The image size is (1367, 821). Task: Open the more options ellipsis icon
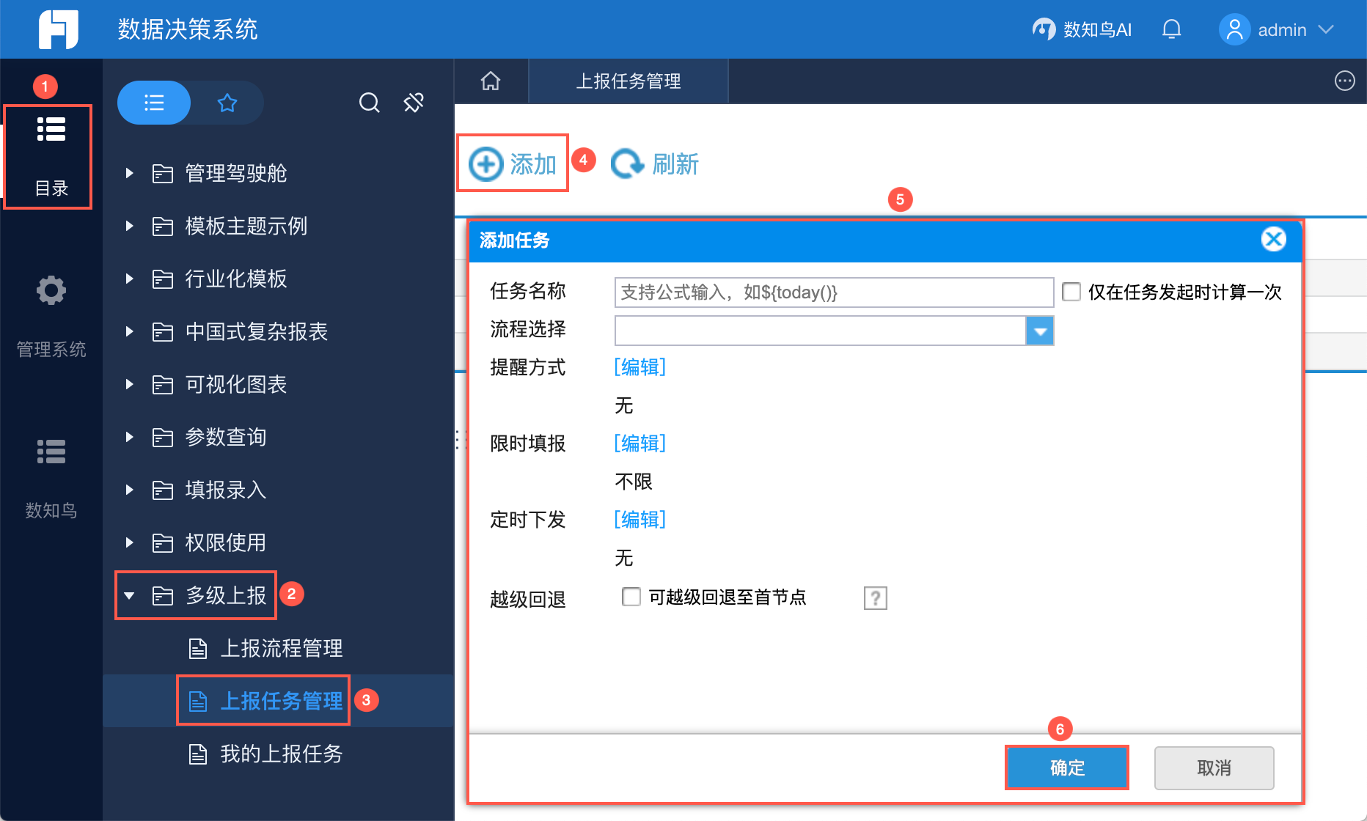(1345, 81)
